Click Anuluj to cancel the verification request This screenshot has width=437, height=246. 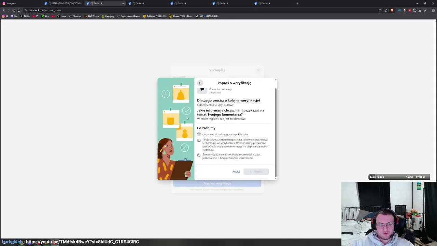click(x=236, y=172)
